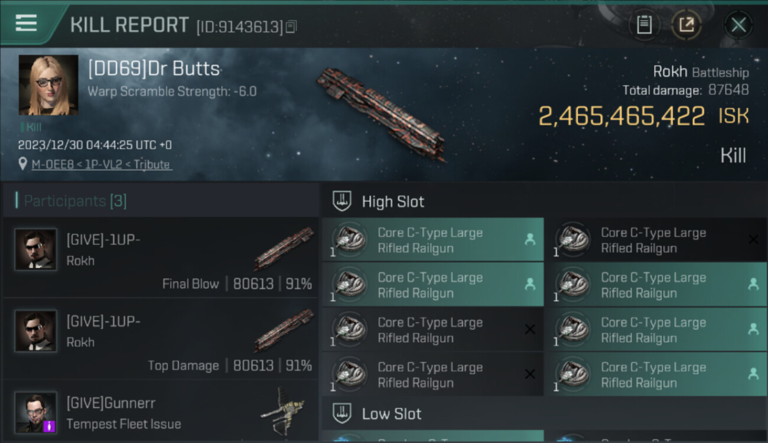This screenshot has width=768, height=443.
Task: Select the Top Damage participant row
Action: pos(161,339)
